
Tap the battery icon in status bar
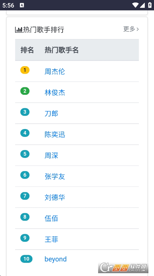coord(150,5)
